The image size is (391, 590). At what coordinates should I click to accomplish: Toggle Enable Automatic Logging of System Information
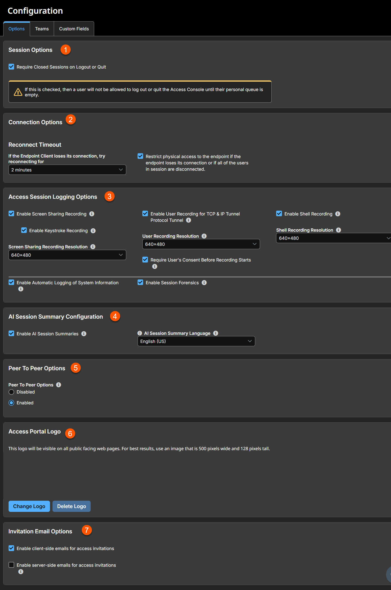click(x=11, y=282)
